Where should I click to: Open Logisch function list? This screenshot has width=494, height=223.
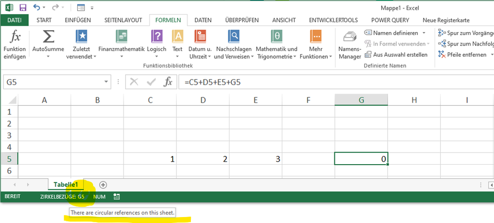(x=157, y=44)
